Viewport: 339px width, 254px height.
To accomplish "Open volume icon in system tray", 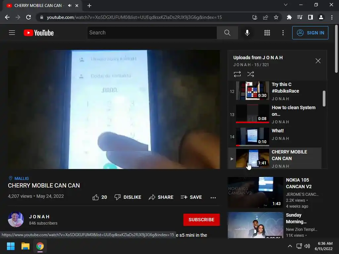I will click(307, 246).
